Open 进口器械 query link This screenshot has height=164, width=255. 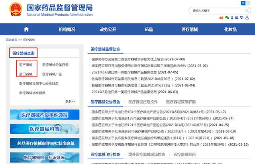25,74
